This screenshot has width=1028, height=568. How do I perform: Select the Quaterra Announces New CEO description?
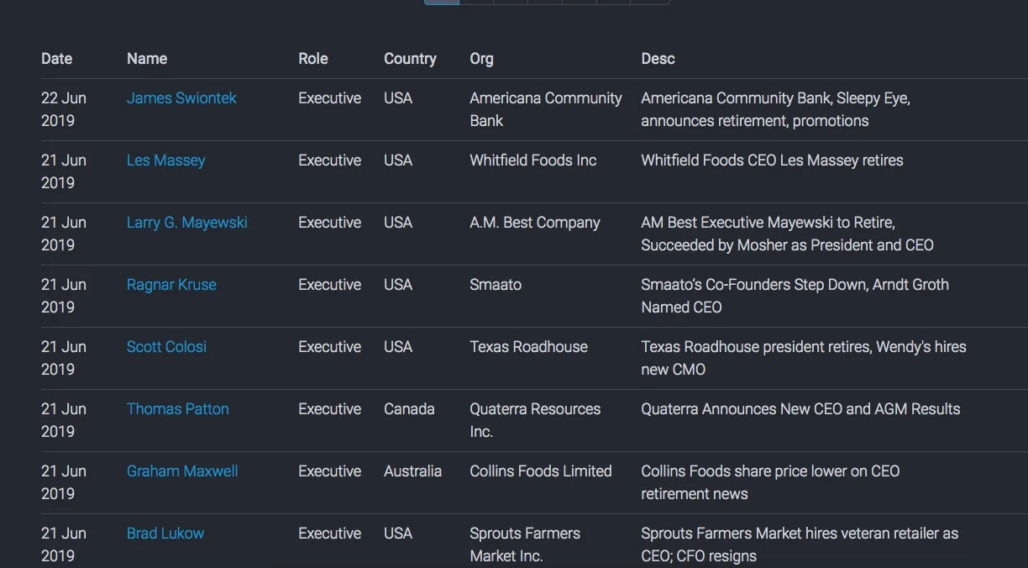pyautogui.click(x=800, y=409)
